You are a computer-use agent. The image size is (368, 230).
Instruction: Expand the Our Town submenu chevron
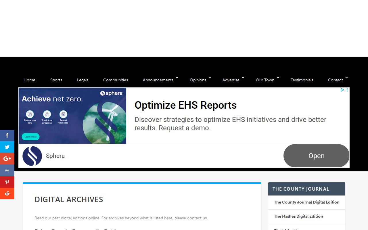(x=278, y=78)
